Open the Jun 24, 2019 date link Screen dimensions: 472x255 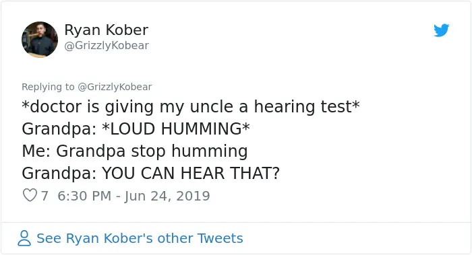coord(167,196)
